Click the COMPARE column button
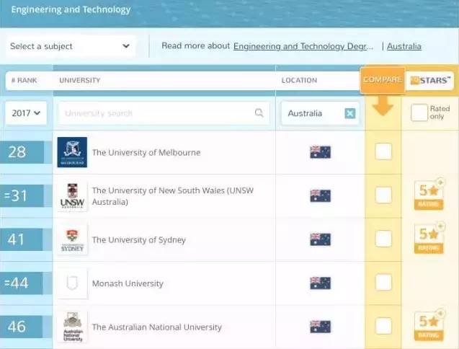 pos(383,80)
